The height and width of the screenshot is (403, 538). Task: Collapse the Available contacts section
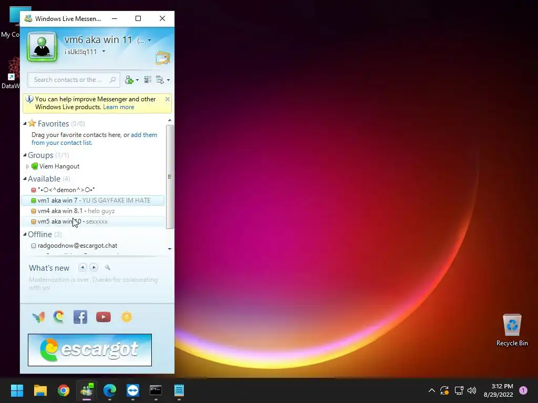[25, 179]
